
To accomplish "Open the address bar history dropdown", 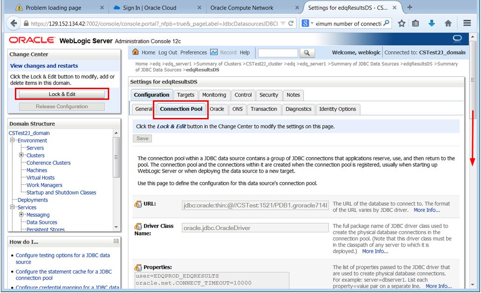I will (283, 23).
